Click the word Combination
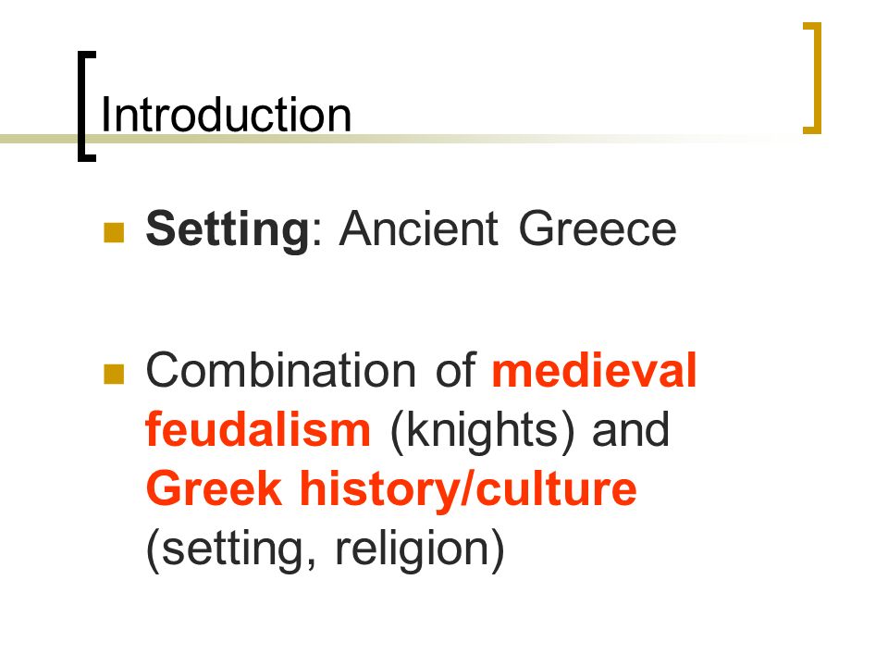This screenshot has width=888, height=666. click(x=281, y=370)
